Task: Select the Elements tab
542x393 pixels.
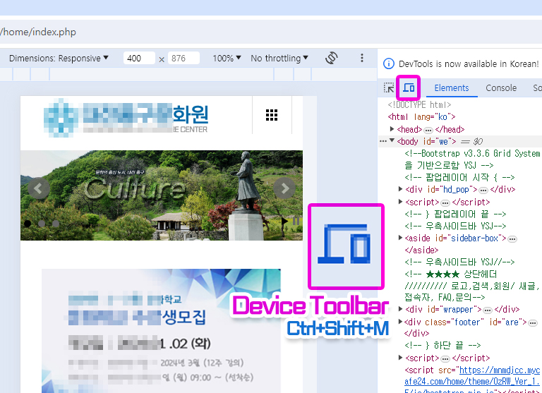Action: pos(452,88)
